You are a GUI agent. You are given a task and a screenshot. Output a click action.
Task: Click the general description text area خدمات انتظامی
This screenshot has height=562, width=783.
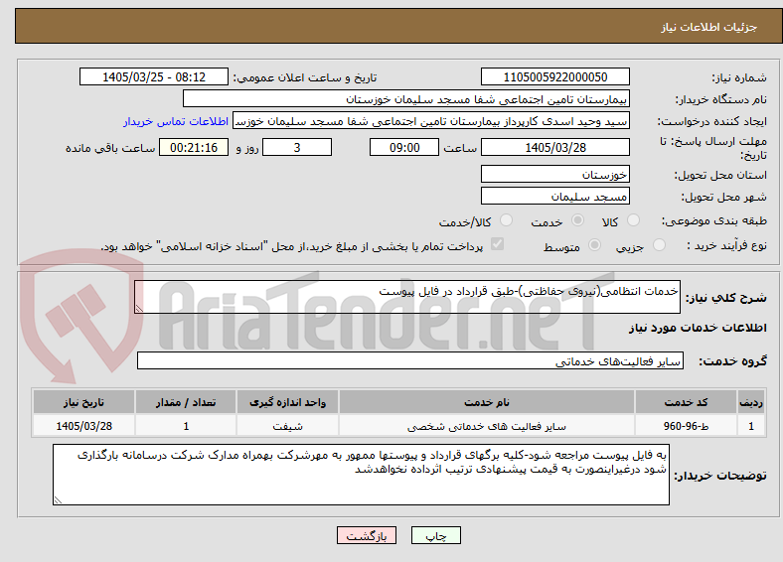[x=407, y=297]
